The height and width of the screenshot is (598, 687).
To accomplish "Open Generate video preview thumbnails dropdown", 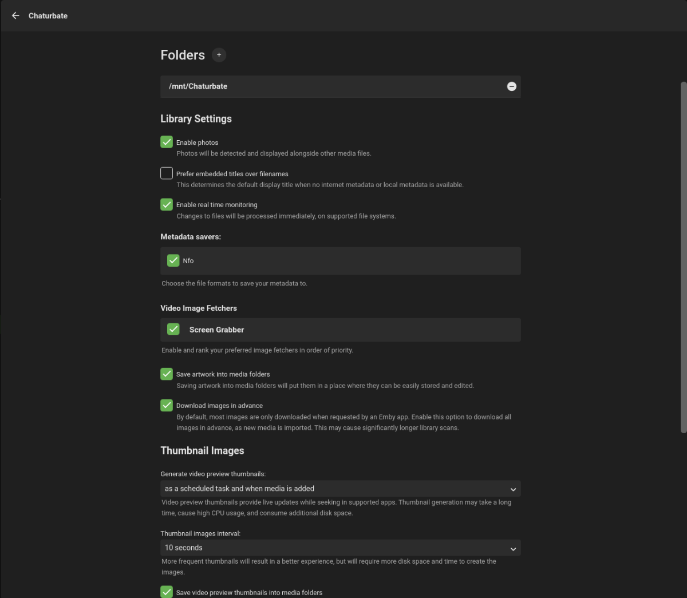I will pos(340,489).
